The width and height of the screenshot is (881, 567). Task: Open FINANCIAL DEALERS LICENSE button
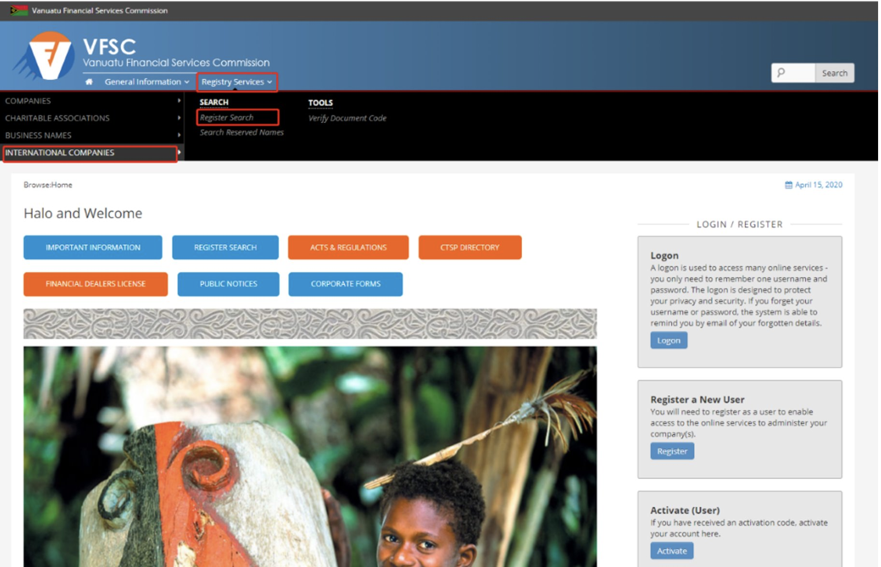coord(95,284)
